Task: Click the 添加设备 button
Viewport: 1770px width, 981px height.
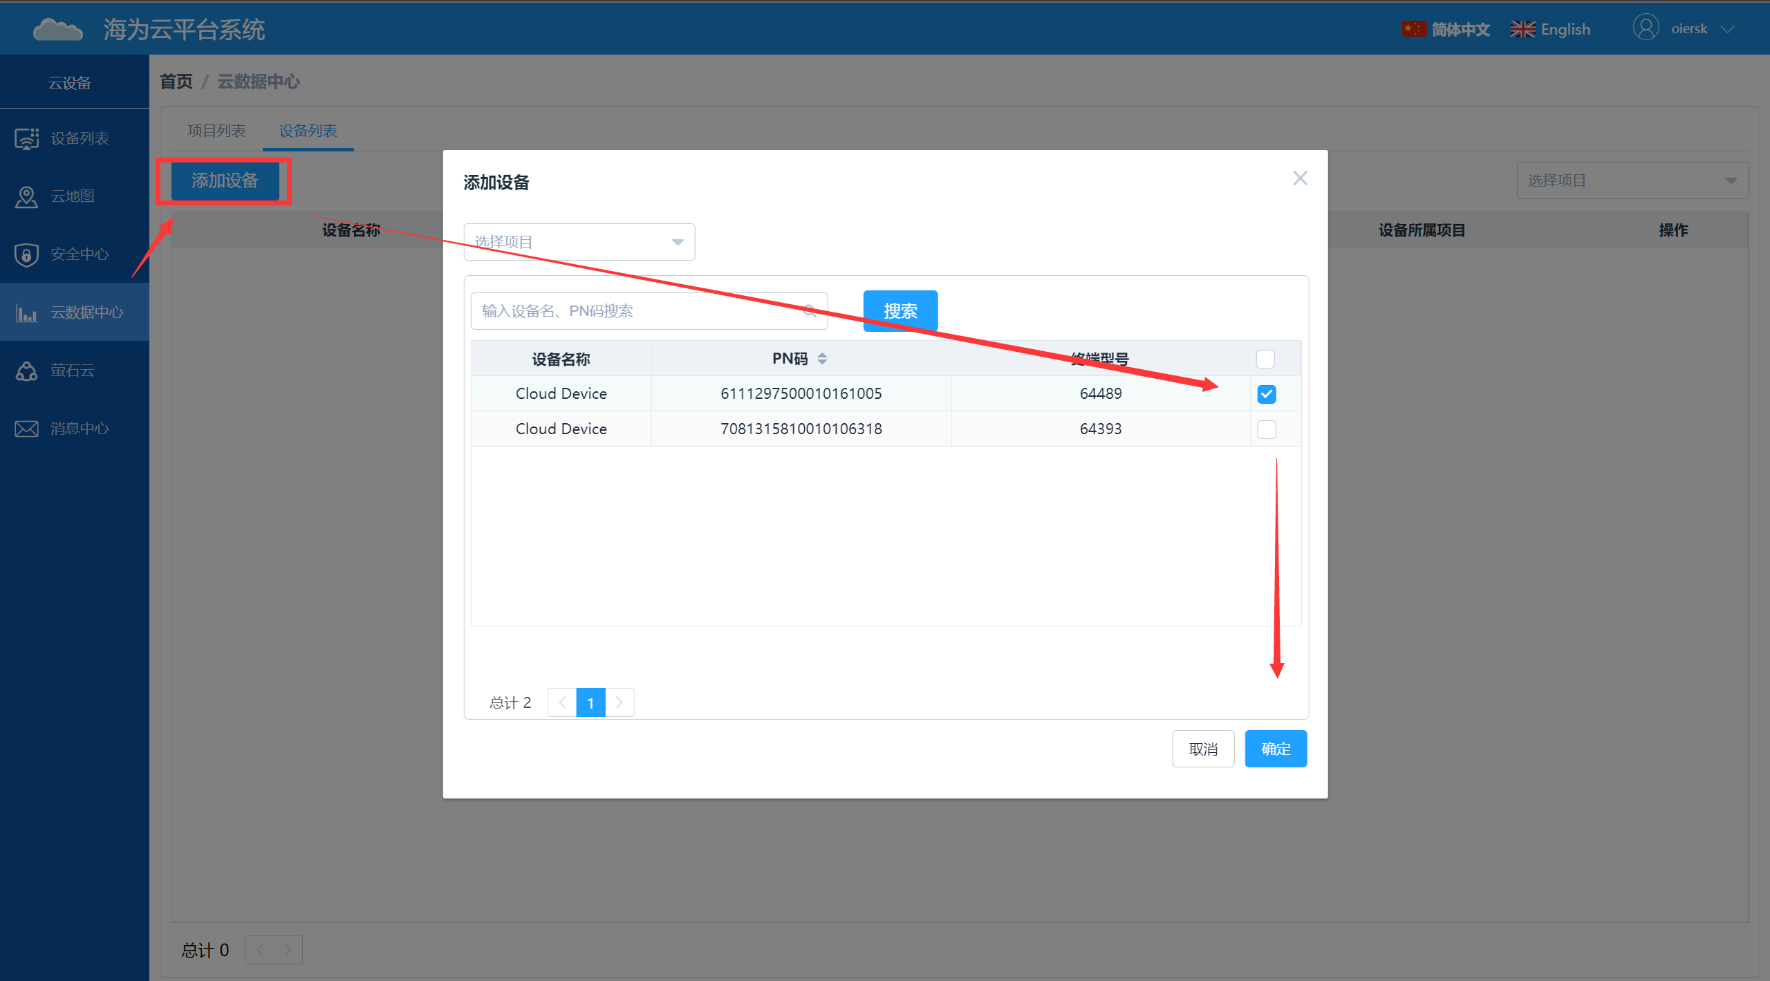Action: pos(225,181)
